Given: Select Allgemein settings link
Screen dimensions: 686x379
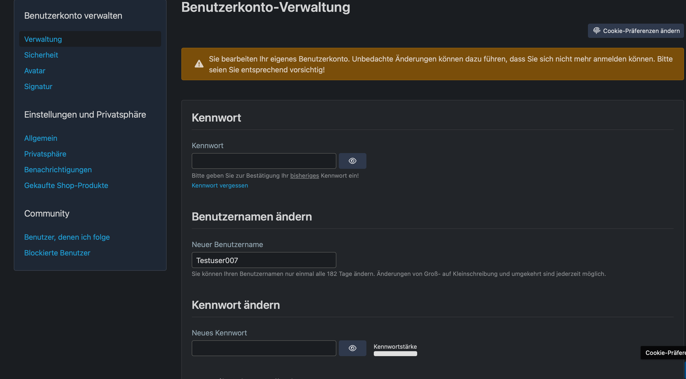Looking at the screenshot, I should [x=41, y=138].
